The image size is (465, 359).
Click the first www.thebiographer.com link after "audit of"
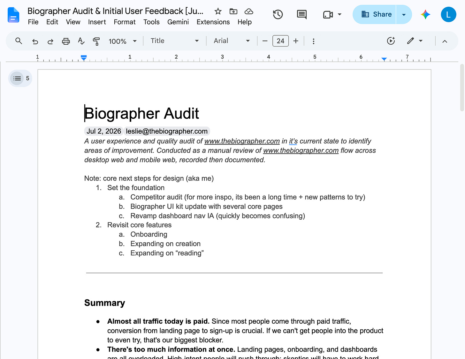(x=242, y=141)
